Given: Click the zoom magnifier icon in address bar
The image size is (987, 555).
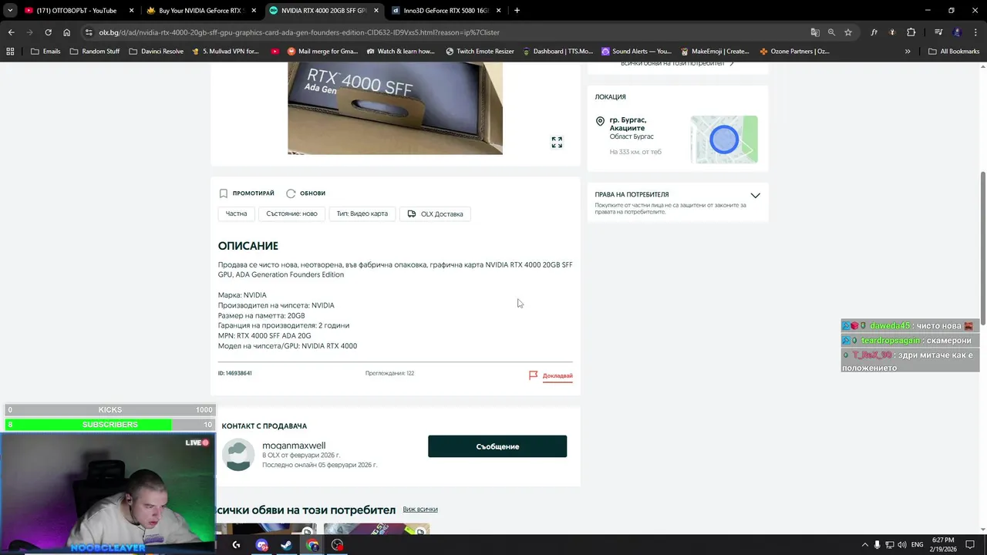Looking at the screenshot, I should tap(831, 32).
